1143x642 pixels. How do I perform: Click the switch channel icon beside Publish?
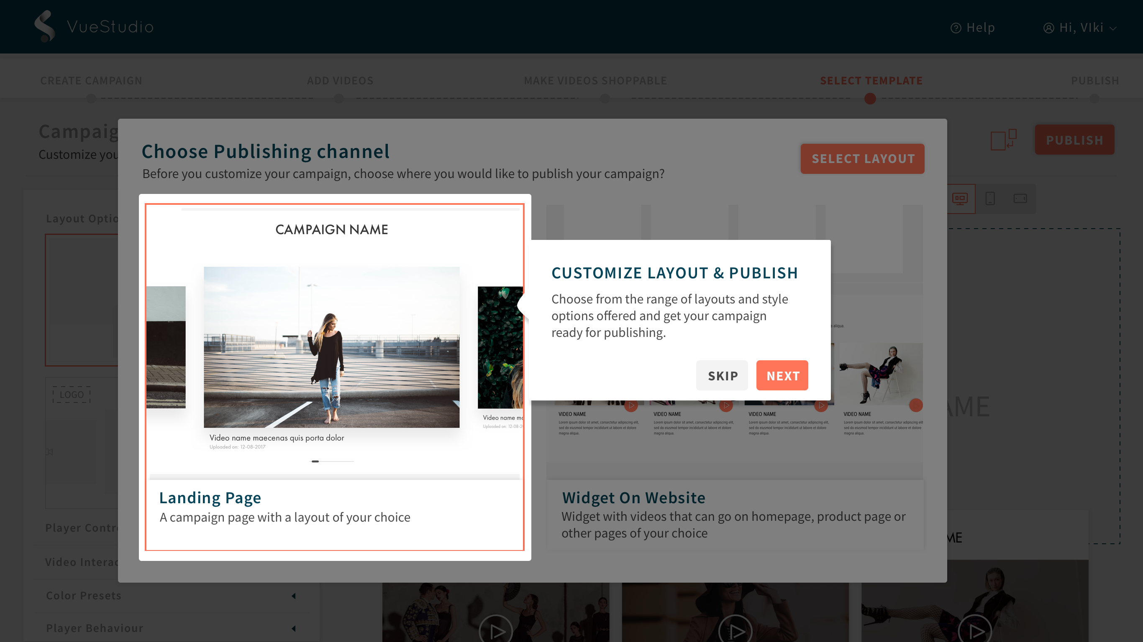click(1003, 140)
